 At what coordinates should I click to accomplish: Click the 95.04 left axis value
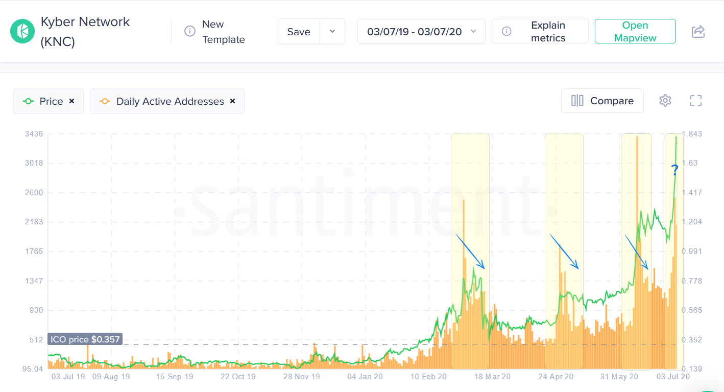coord(32,368)
